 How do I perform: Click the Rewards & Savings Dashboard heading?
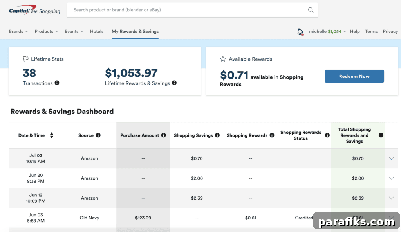62,112
